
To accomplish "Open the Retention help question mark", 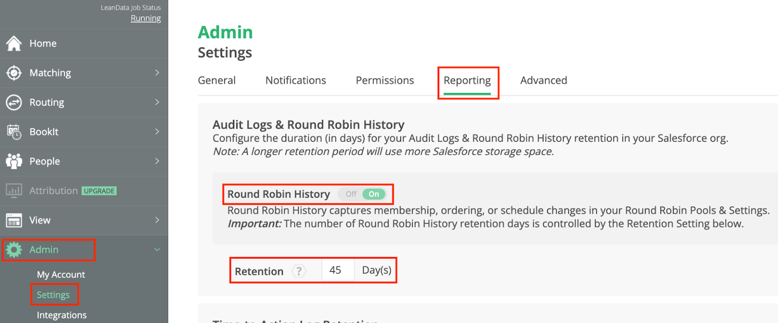I will point(299,271).
